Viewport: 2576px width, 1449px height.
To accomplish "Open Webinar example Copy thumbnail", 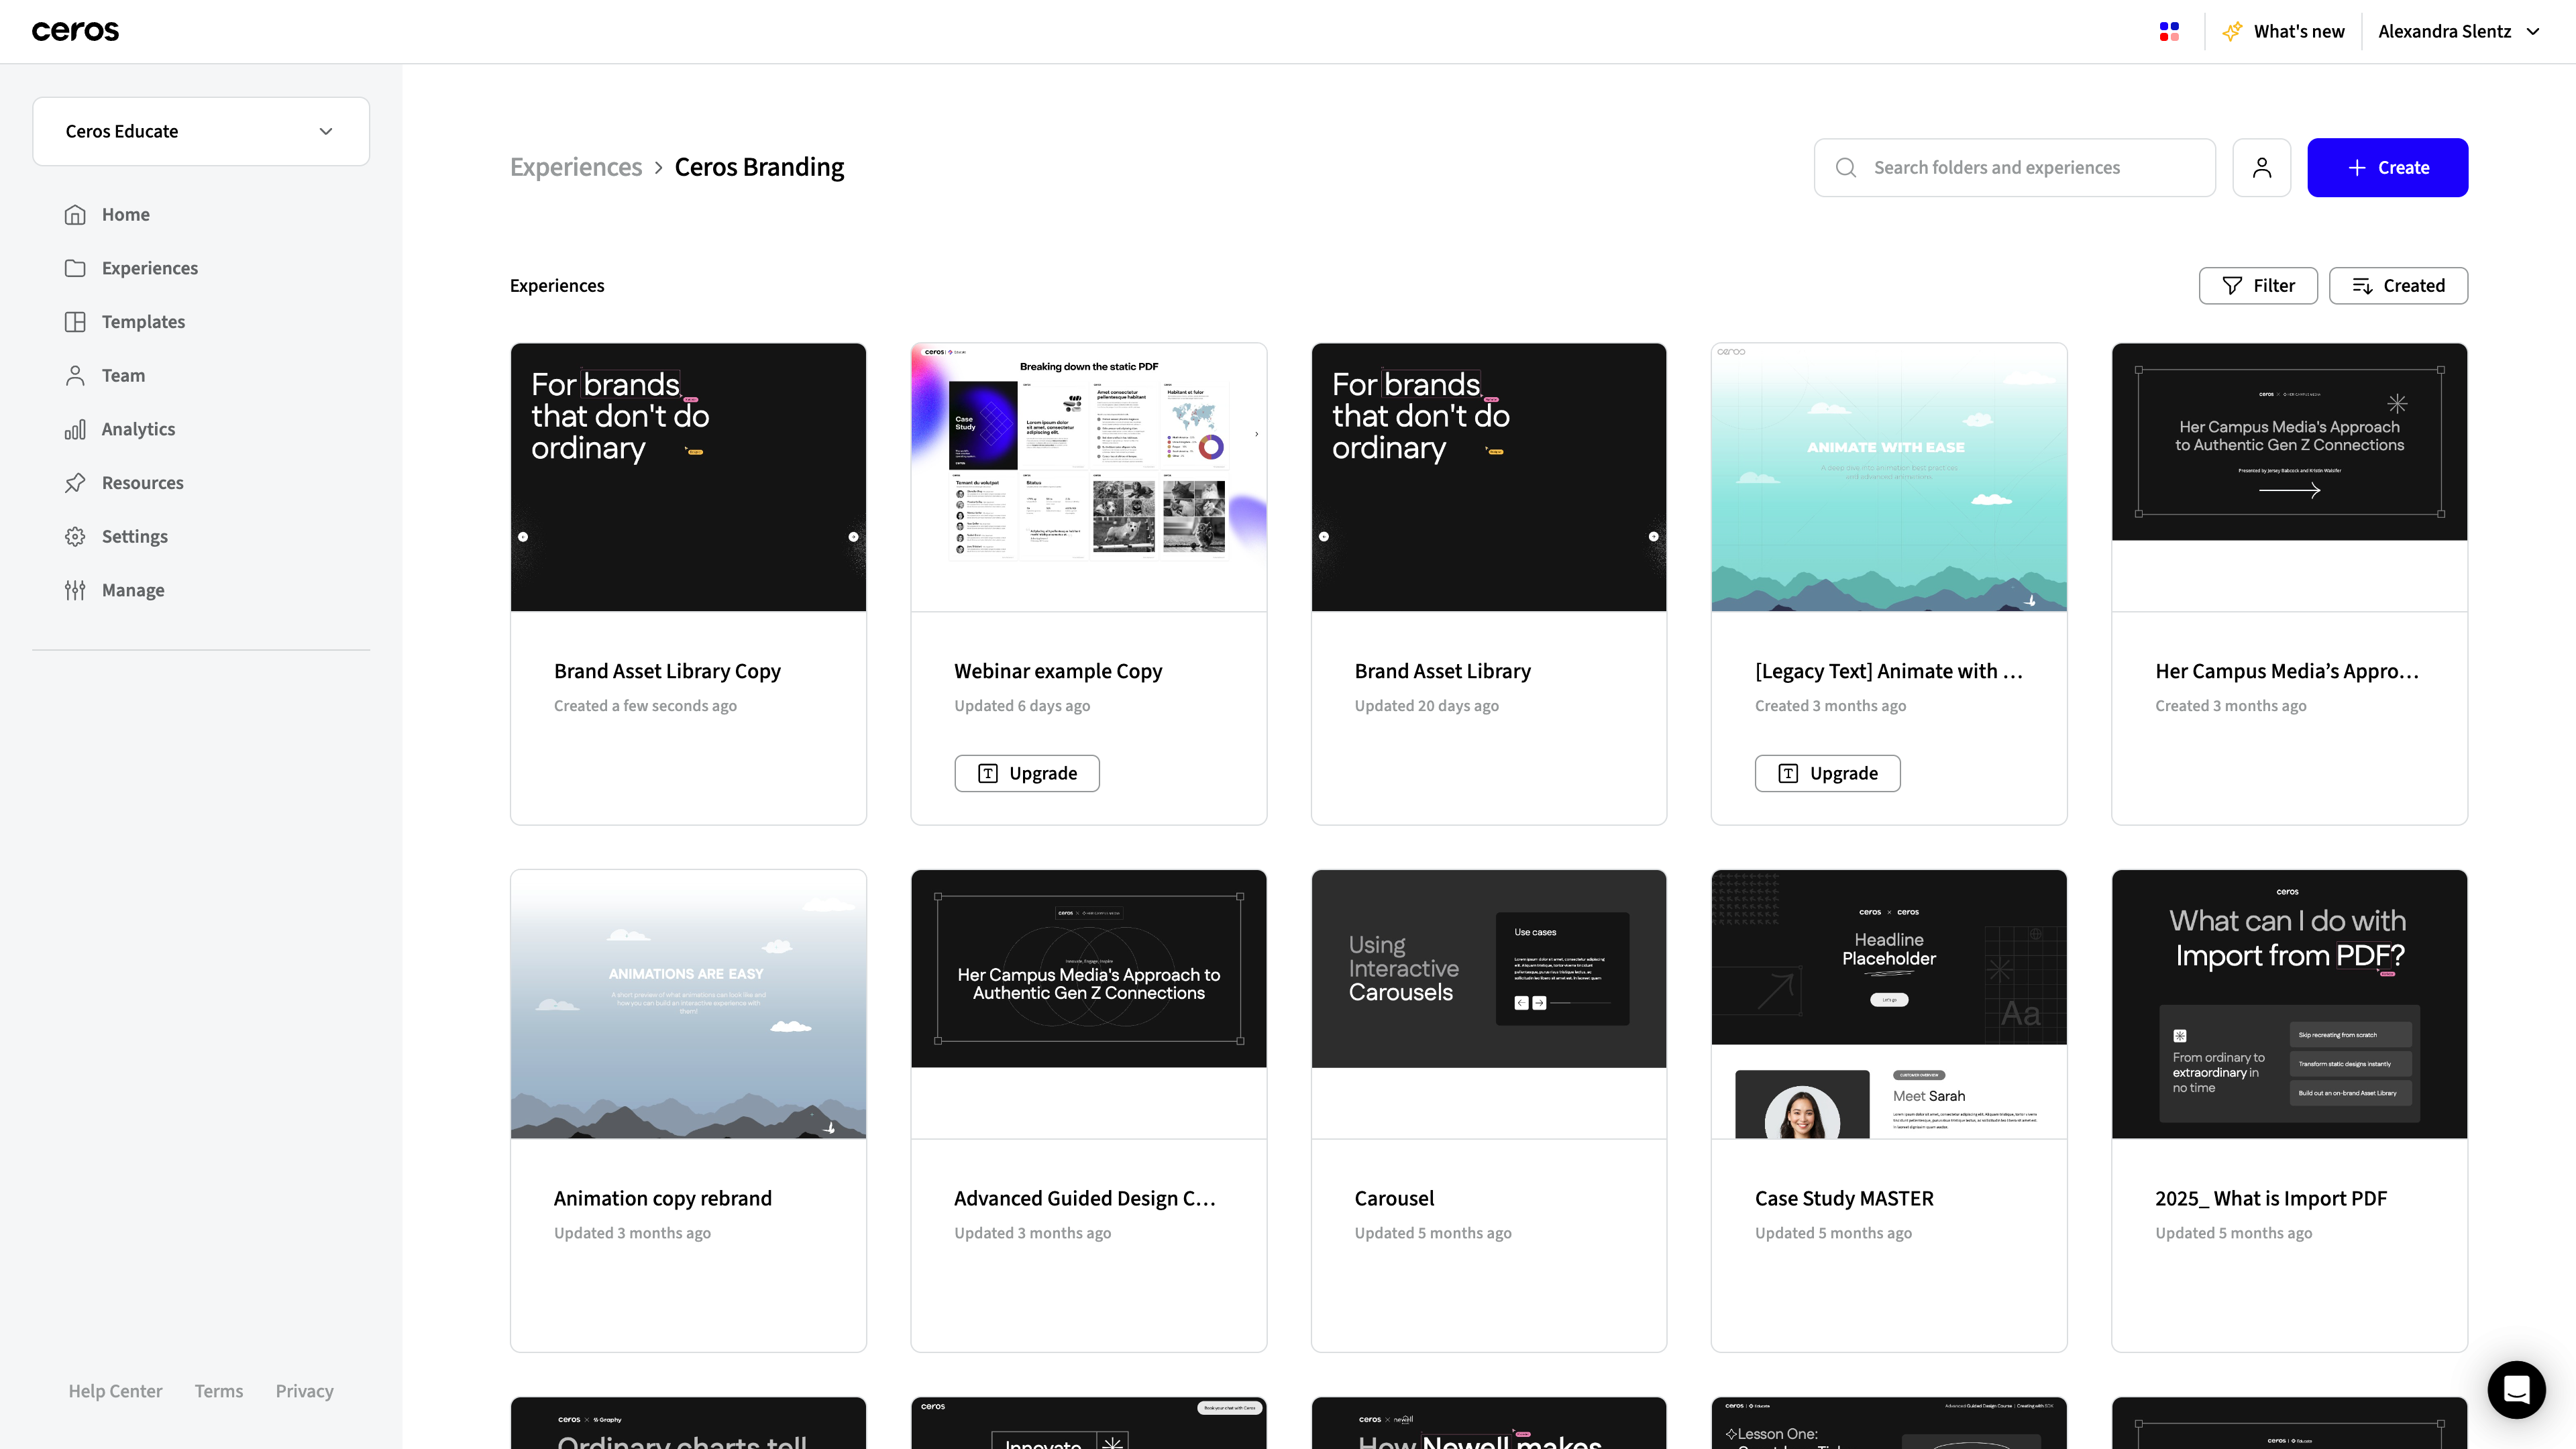I will pyautogui.click(x=1088, y=477).
